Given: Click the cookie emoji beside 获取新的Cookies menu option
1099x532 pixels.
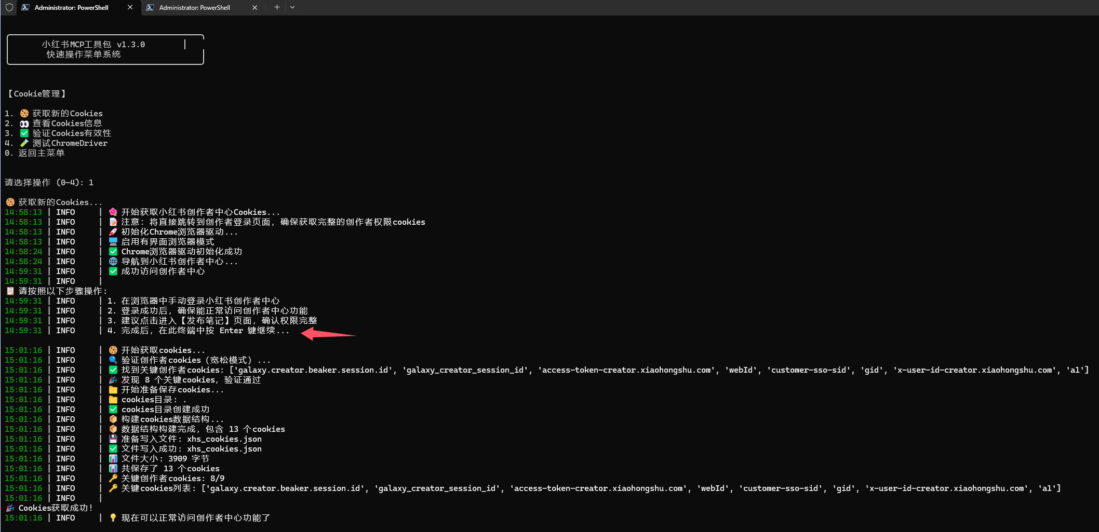Looking at the screenshot, I should tap(24, 113).
